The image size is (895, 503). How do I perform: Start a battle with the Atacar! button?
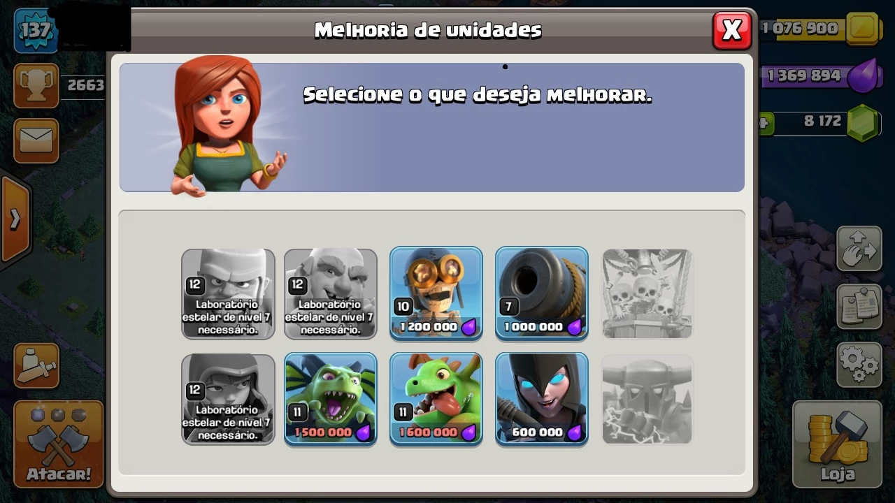pyautogui.click(x=59, y=444)
